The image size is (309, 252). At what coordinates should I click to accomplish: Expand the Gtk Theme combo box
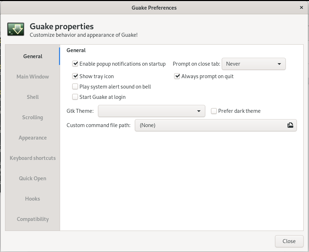point(151,111)
